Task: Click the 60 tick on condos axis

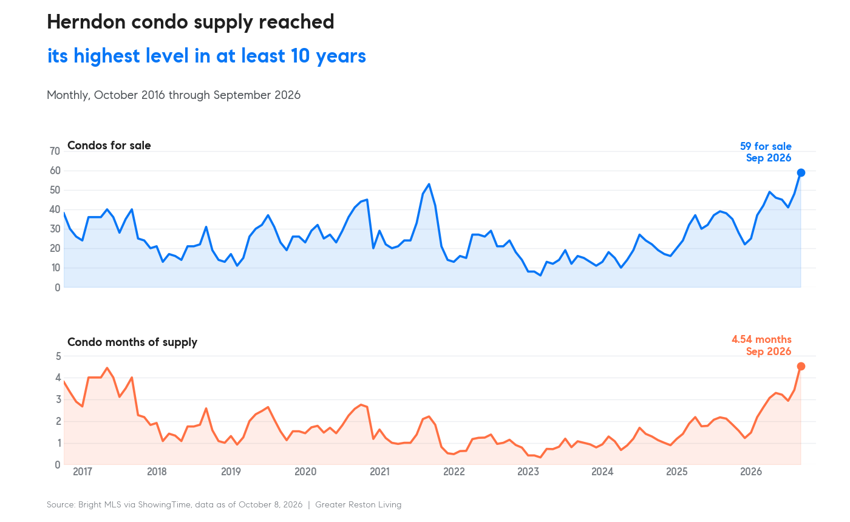Action: [x=55, y=171]
